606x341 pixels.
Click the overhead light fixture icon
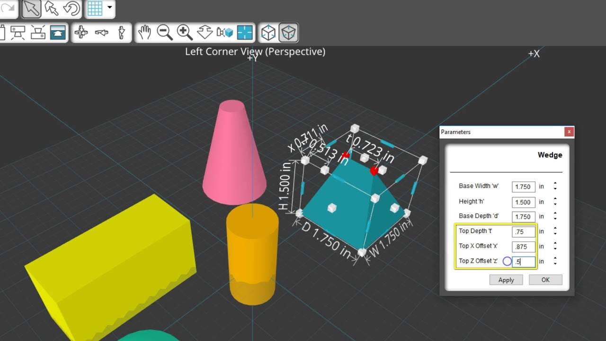click(x=18, y=32)
